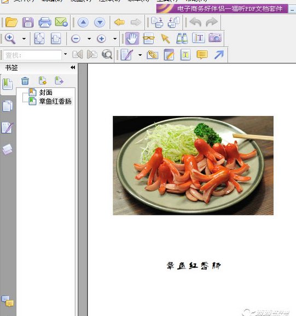Open the snapshot camera tool
Image resolution: width=296 pixels, height=316 pixels.
coord(215,38)
